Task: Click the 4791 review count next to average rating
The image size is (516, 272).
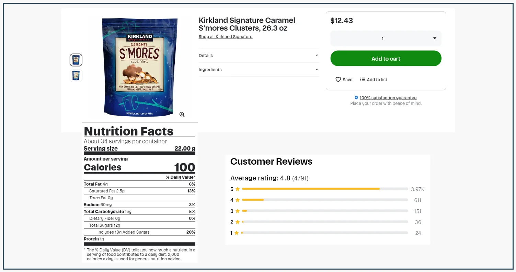Action: (300, 178)
